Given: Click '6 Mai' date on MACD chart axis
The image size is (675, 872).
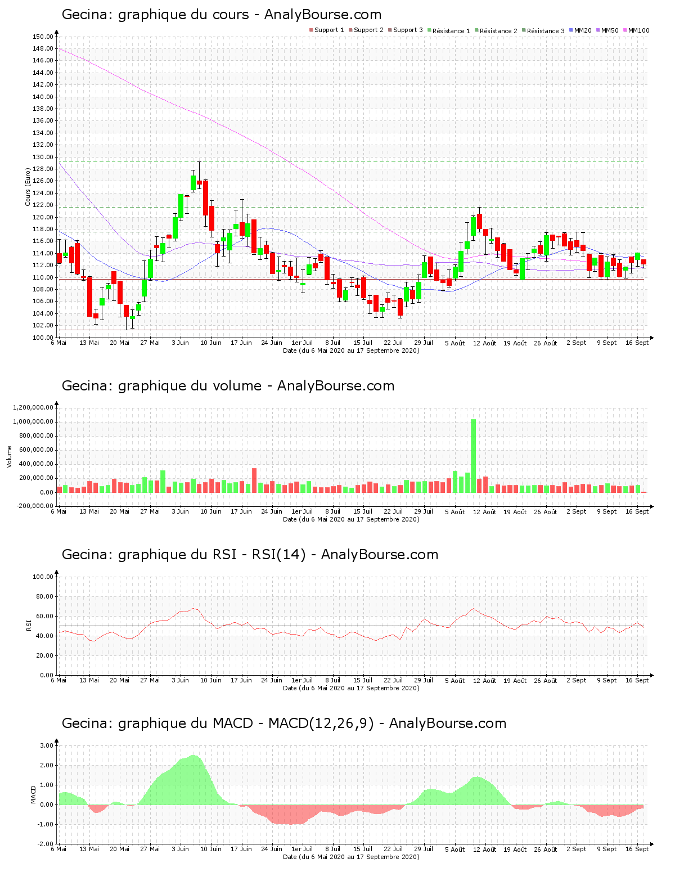Looking at the screenshot, I should point(58,849).
